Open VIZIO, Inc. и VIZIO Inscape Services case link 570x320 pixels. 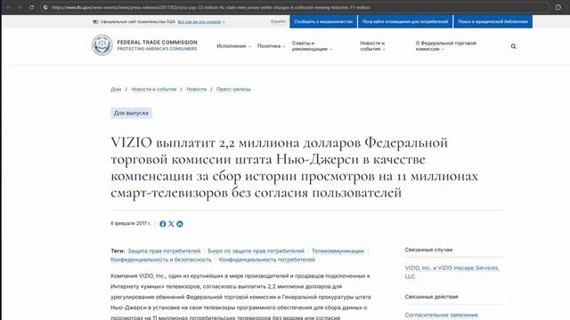tap(452, 272)
